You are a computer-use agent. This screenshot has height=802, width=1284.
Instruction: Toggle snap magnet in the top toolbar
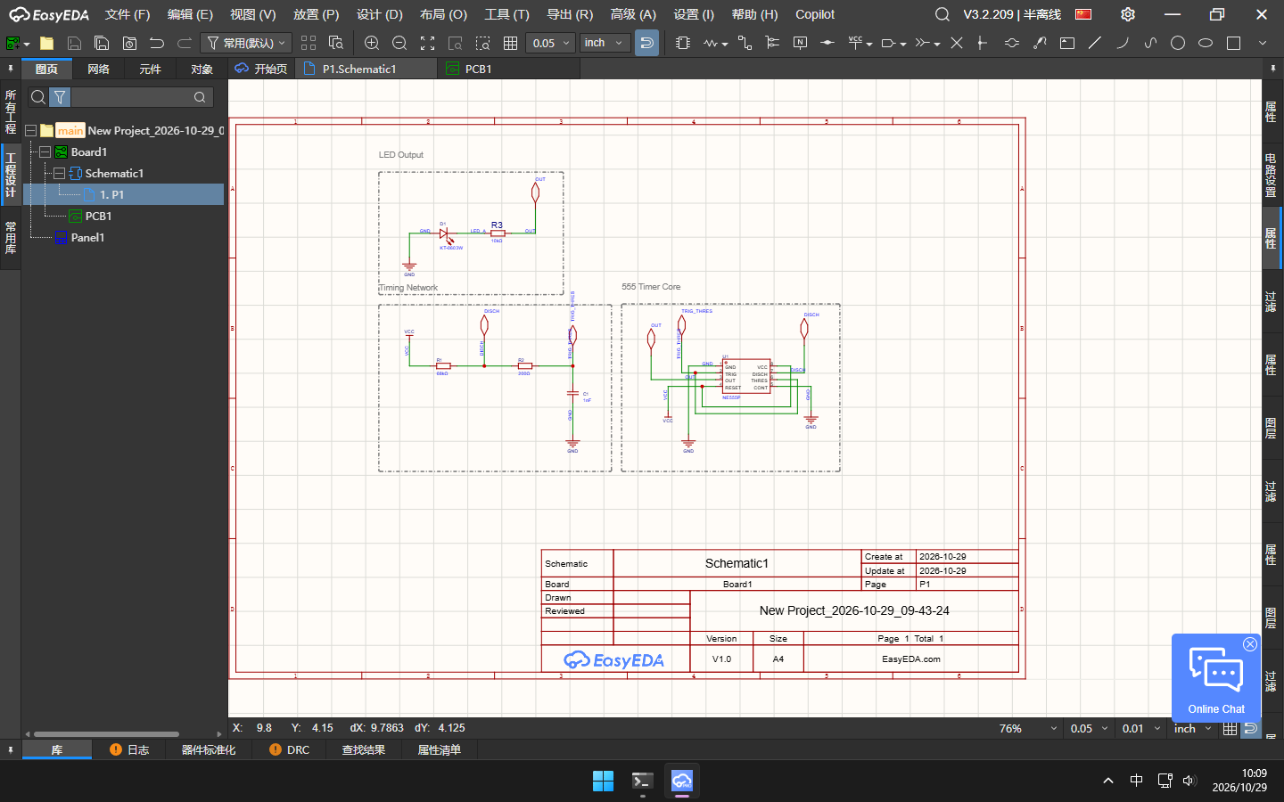(647, 43)
